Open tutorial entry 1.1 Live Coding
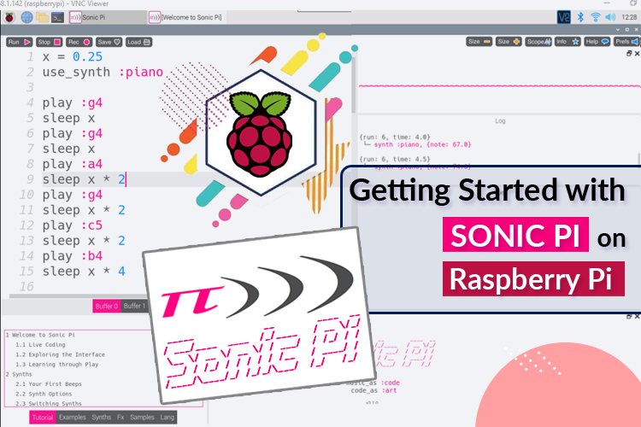 click(x=40, y=345)
